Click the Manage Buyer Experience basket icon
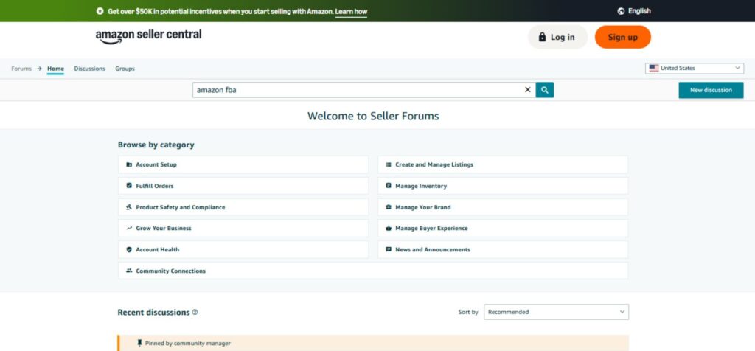Viewport: 755px width, 351px height. pyautogui.click(x=389, y=228)
